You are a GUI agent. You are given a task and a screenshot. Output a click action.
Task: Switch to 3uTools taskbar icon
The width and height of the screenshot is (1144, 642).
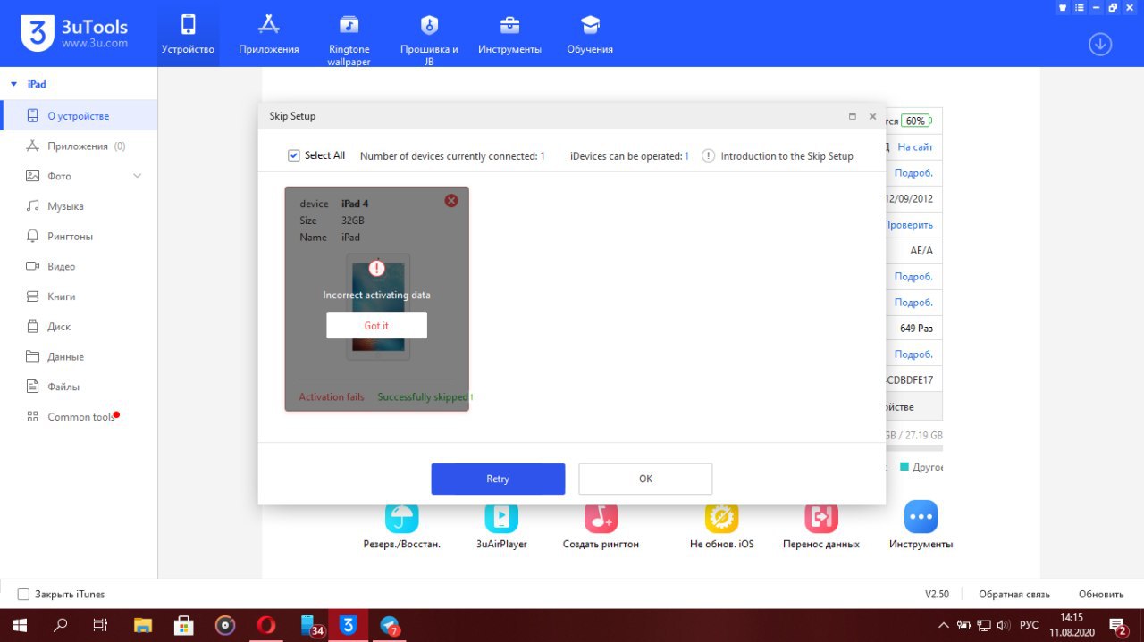coord(349,625)
